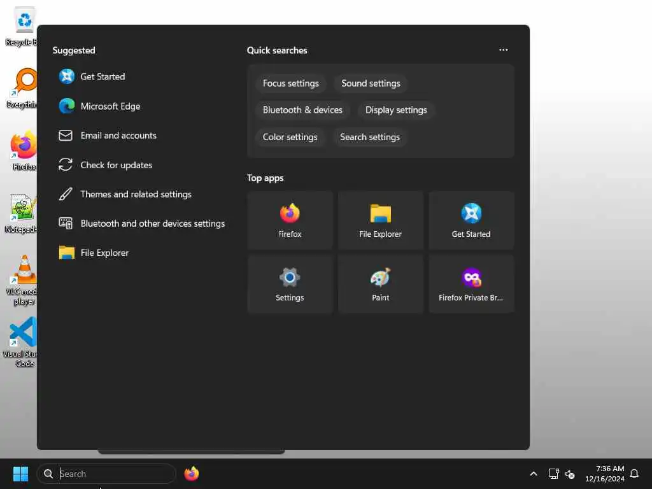Open Firefox Private Browsing tile
The image size is (652, 489).
click(471, 284)
